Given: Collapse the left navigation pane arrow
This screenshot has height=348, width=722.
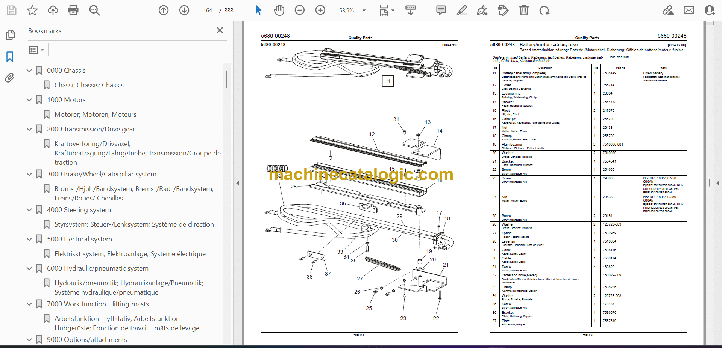Looking at the screenshot, I should tap(238, 183).
